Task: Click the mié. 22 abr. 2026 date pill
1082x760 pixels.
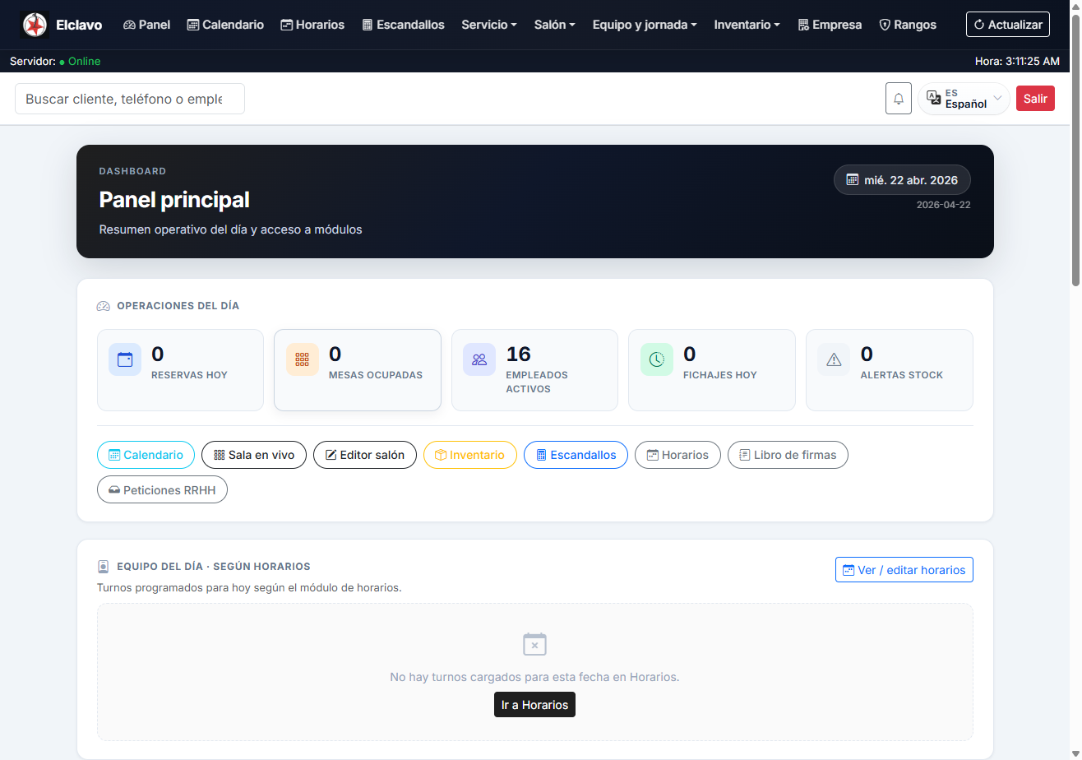Action: tap(902, 180)
